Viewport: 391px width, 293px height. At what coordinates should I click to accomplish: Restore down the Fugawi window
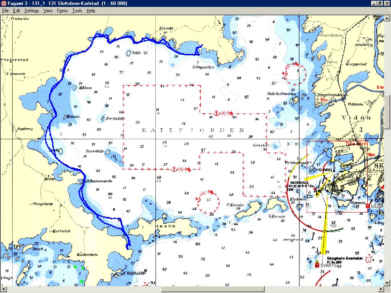pyautogui.click(x=380, y=3)
